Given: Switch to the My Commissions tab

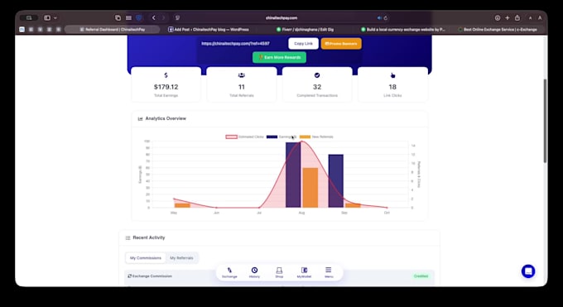Looking at the screenshot, I should [x=146, y=258].
